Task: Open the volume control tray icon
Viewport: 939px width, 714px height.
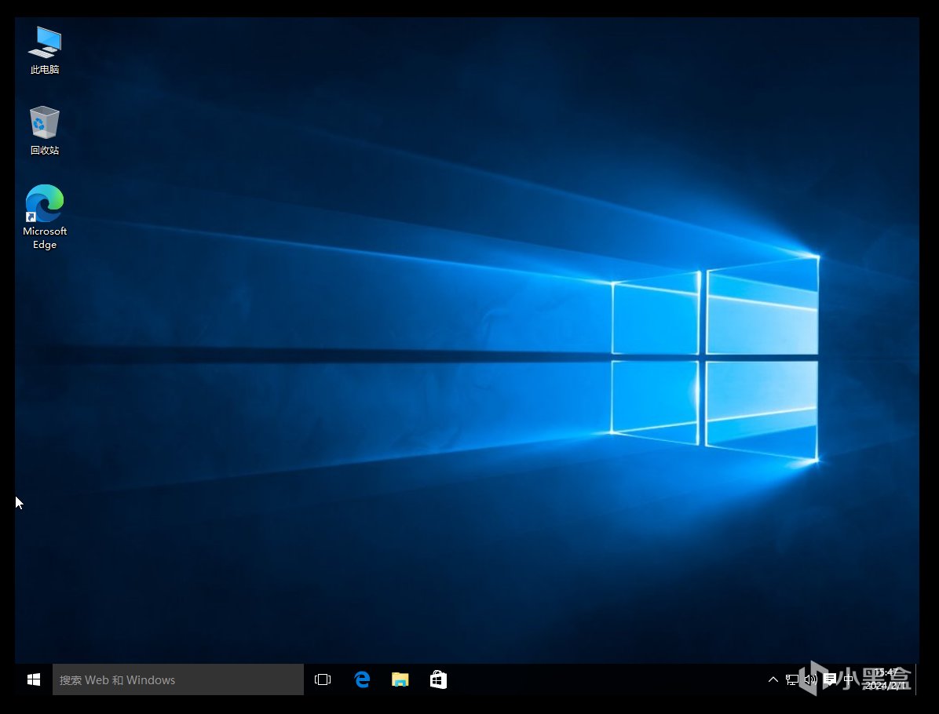Action: [810, 679]
